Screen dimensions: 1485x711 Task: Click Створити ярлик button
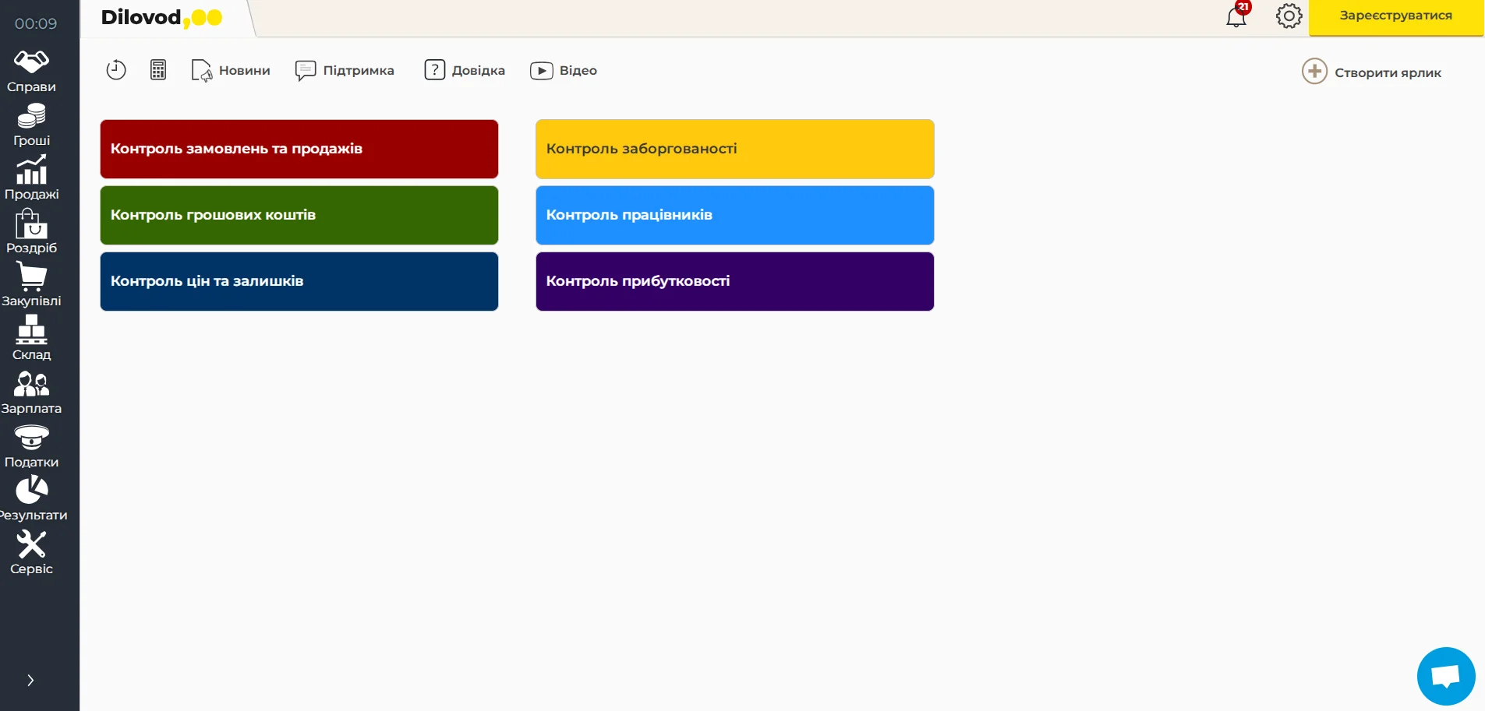tap(1372, 72)
